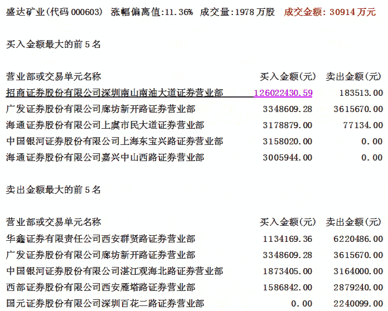Image resolution: width=388 pixels, height=311 pixels.
Task: Click red 成交金额: 30914 万元 text
Action: (x=330, y=12)
